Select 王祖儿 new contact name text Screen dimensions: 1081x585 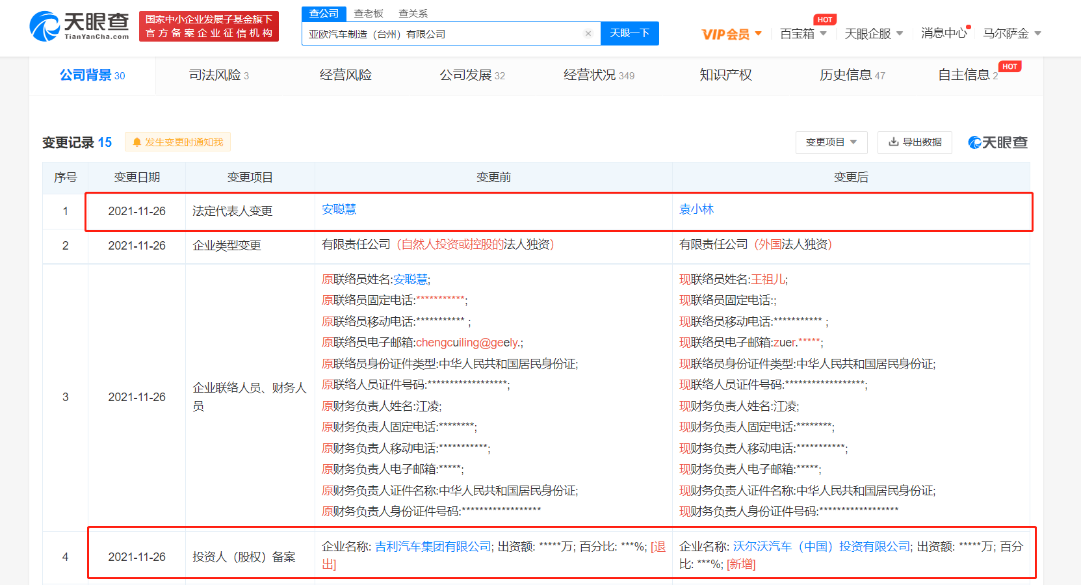[x=768, y=279]
